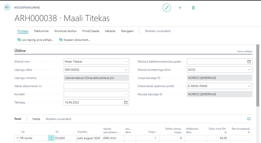Click the back arrow button
The height and width of the screenshot is (143, 261).
click(7, 7)
